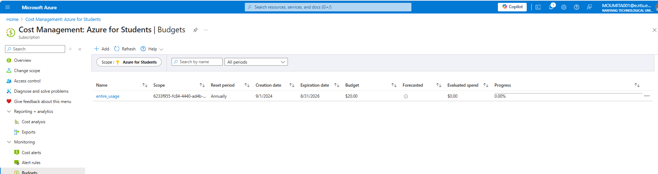
Task: Open the more options ellipsis beside title
Action: [x=206, y=30]
